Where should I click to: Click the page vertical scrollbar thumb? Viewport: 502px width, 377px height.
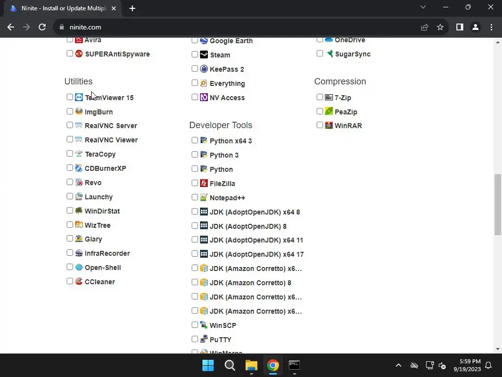point(498,205)
